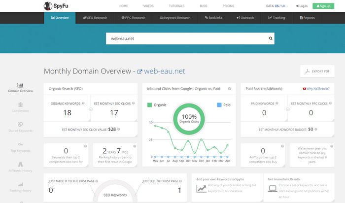The width and height of the screenshot is (345, 203).
Task: Click the Organic Keywords value 18
Action: [x=67, y=113]
